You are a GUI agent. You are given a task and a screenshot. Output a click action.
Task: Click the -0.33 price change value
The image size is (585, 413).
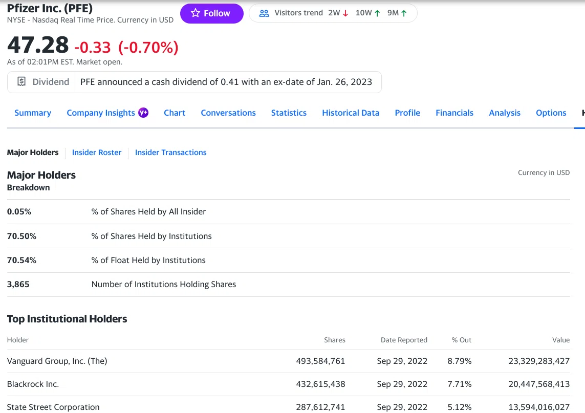pos(93,48)
